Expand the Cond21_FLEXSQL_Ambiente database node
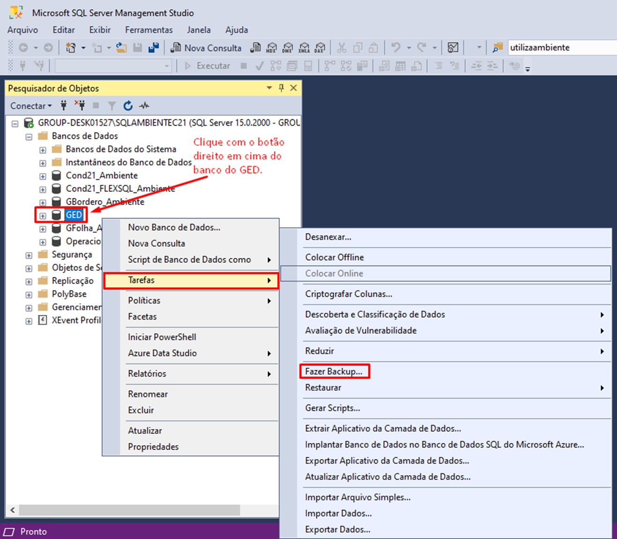The image size is (617, 539). (43, 189)
